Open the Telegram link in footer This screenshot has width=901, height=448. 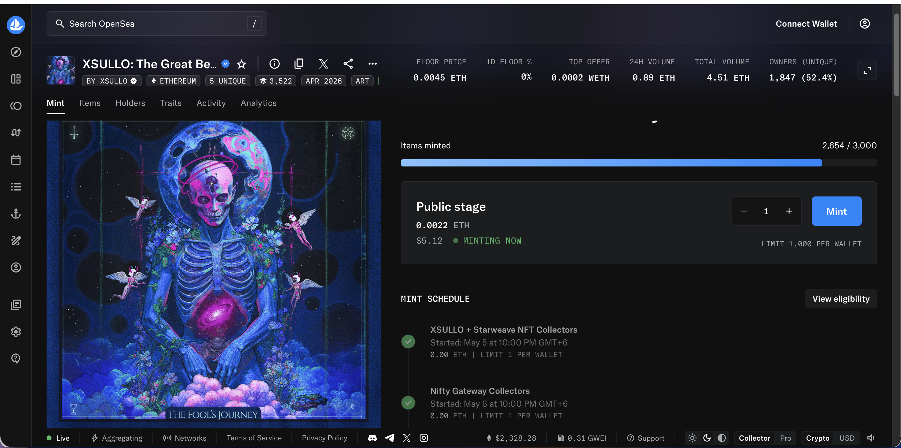[390, 438]
